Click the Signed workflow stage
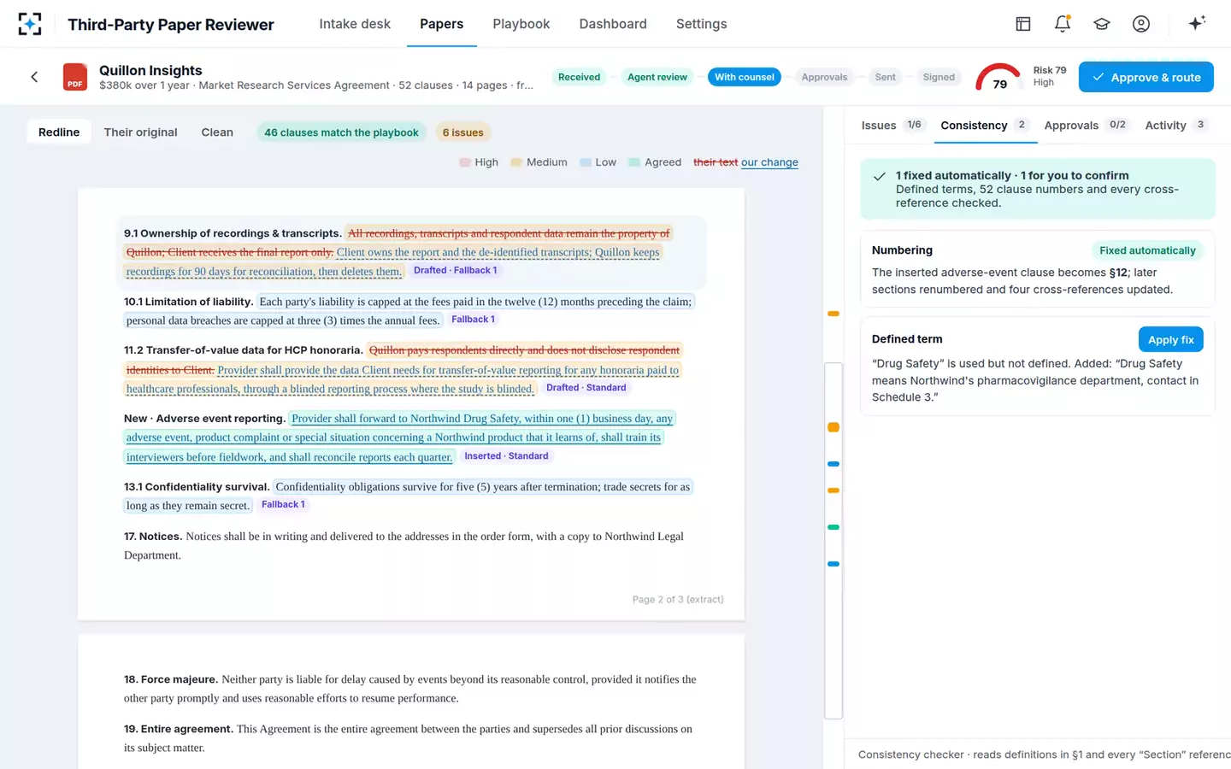The width and height of the screenshot is (1231, 769). pyautogui.click(x=939, y=77)
